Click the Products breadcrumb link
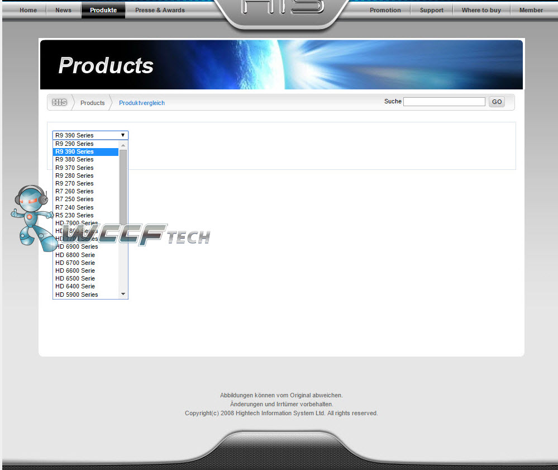This screenshot has height=470, width=558. [93, 103]
